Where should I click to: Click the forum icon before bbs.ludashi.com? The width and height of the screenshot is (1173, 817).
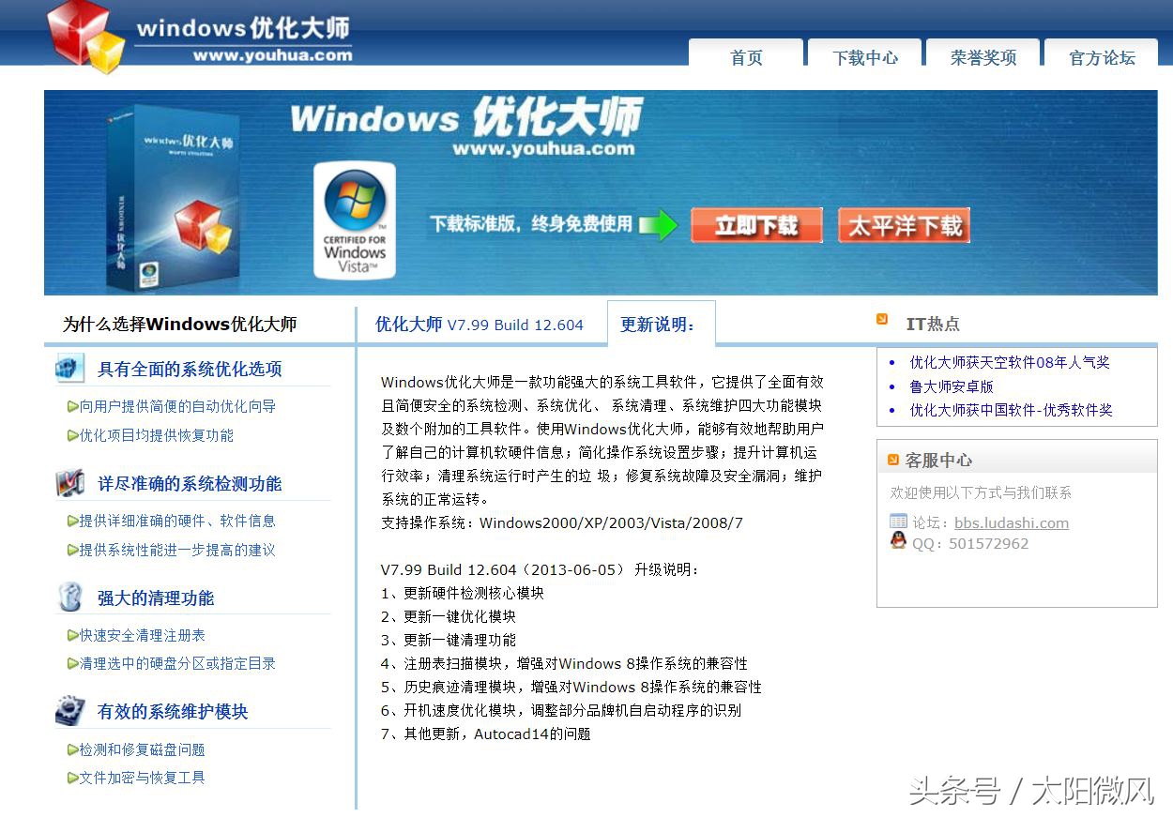point(900,522)
